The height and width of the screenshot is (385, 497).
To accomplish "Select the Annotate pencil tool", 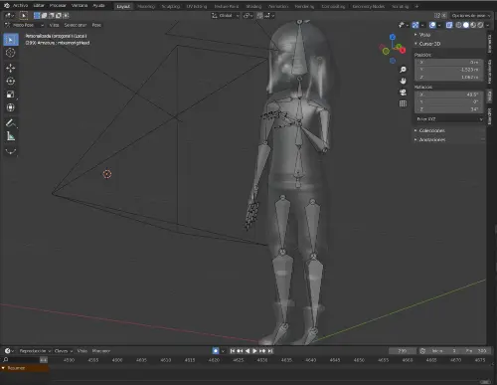I will click(11, 123).
